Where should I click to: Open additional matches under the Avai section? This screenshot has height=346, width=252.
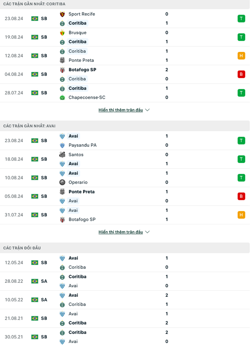point(124,232)
